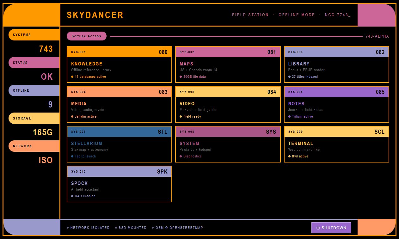Screen dimensions: 399x239
Task: Open Spock AI field assistant
Action: pyautogui.click(x=119, y=184)
